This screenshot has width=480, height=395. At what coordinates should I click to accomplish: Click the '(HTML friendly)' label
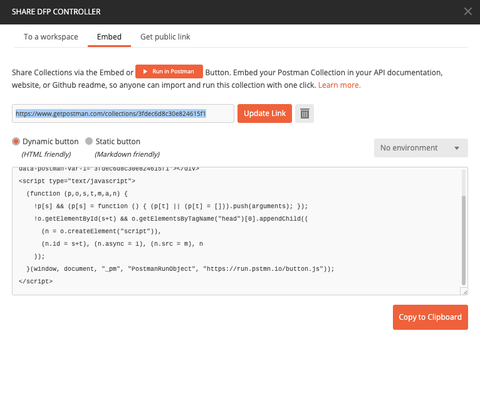tap(46, 154)
